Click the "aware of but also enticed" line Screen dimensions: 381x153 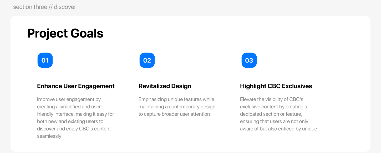click(x=278, y=129)
